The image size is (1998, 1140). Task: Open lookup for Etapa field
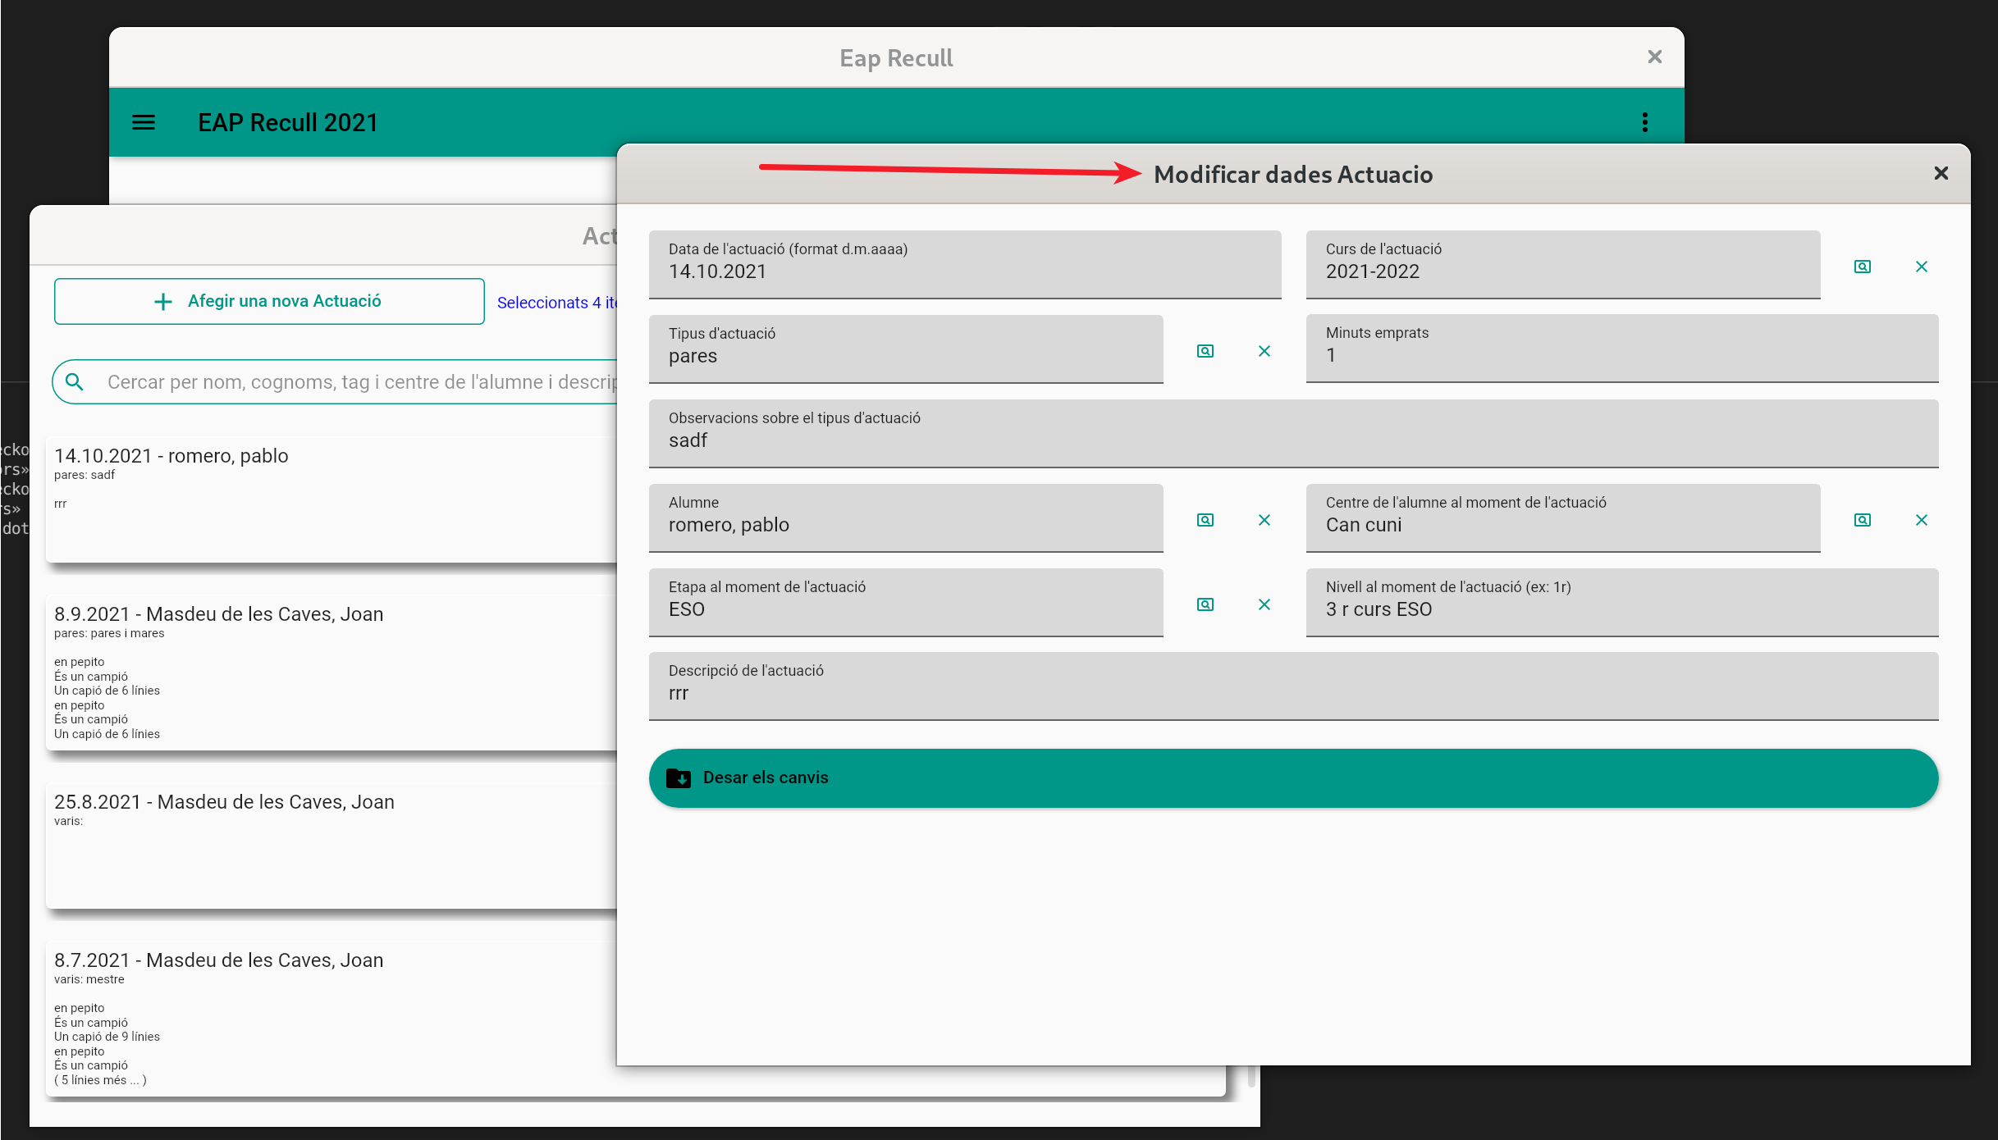pos(1205,604)
